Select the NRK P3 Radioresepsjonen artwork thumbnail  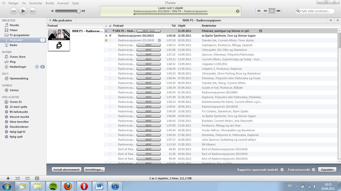(59, 40)
